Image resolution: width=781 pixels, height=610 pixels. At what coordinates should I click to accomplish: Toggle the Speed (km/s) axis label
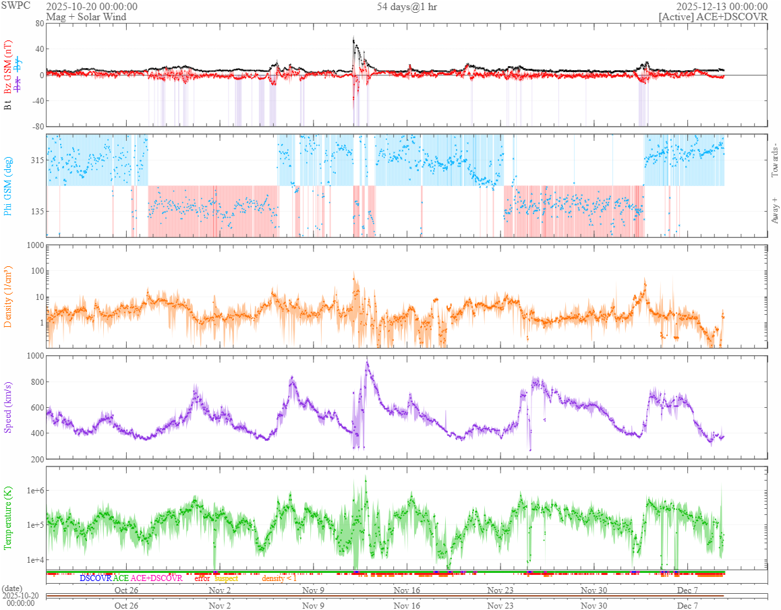[7, 407]
